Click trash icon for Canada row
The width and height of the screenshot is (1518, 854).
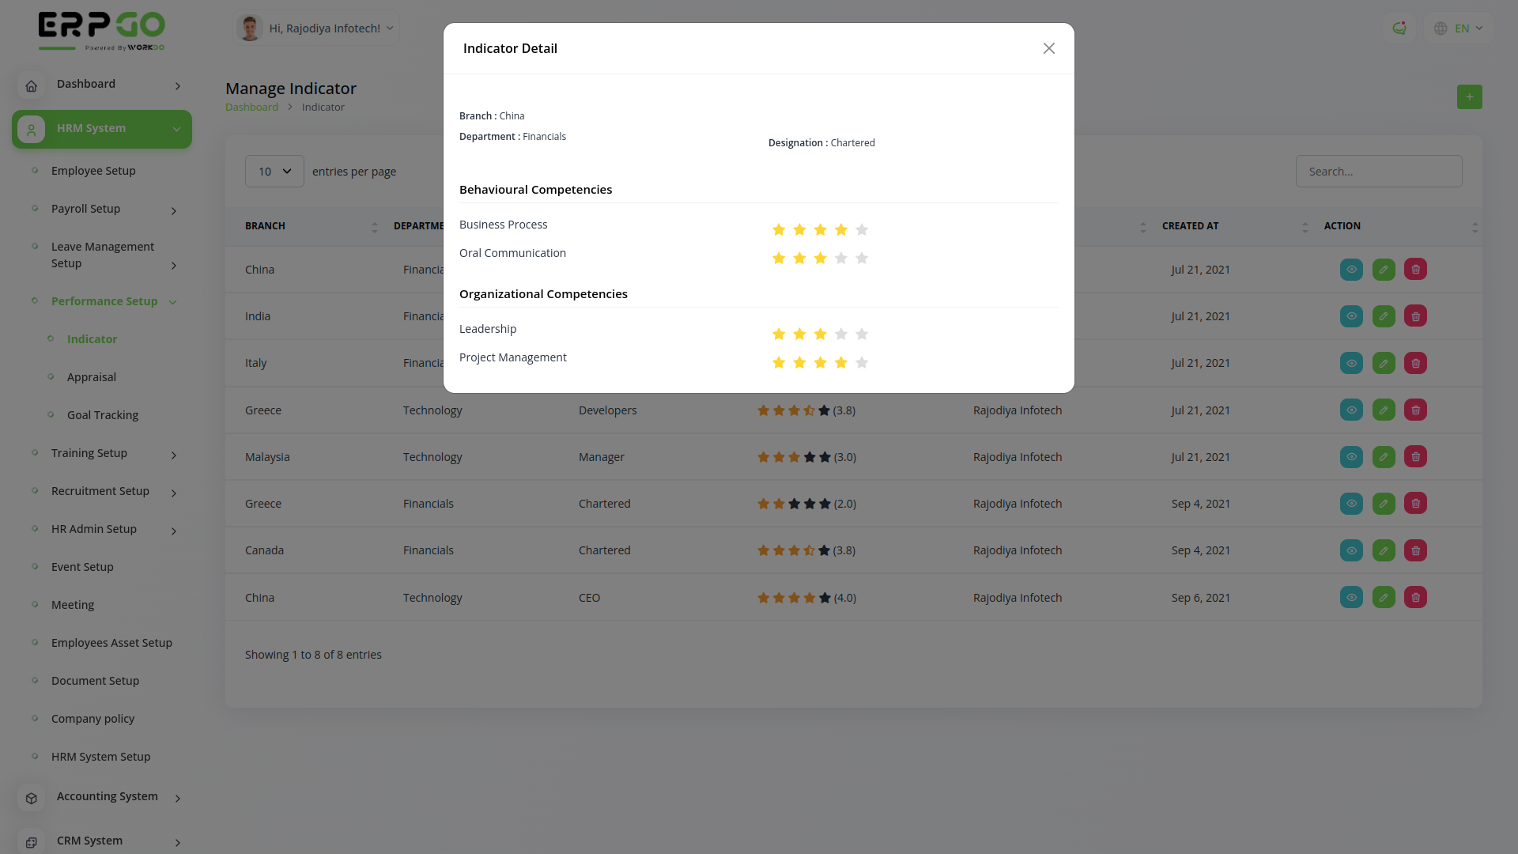[x=1415, y=550]
